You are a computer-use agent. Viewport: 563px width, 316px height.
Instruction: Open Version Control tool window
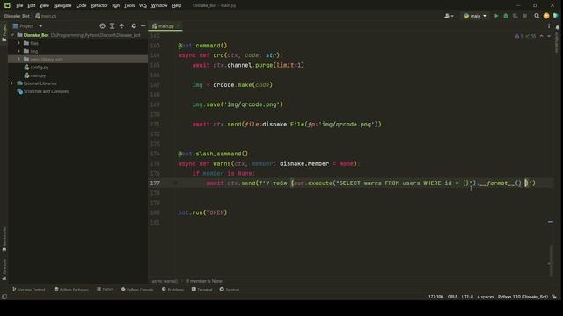[x=29, y=290]
